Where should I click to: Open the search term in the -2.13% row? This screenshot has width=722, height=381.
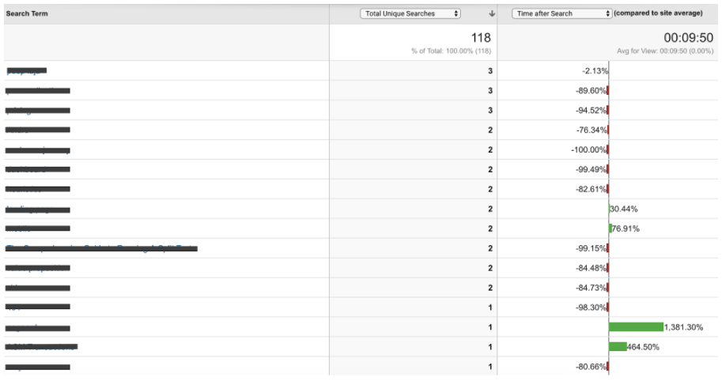(27, 71)
